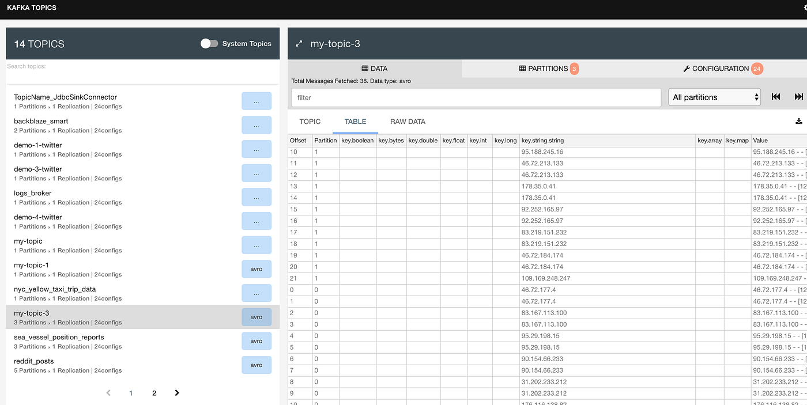Open the '...' options for my-topic
This screenshot has height=405, width=807.
[257, 245]
